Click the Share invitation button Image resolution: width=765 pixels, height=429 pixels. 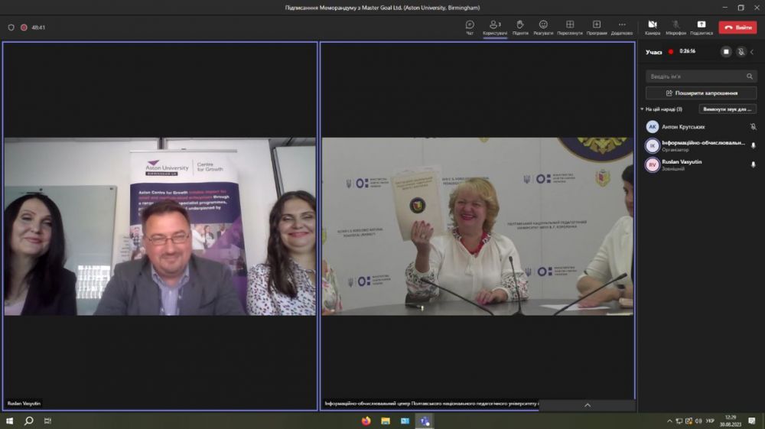(701, 93)
